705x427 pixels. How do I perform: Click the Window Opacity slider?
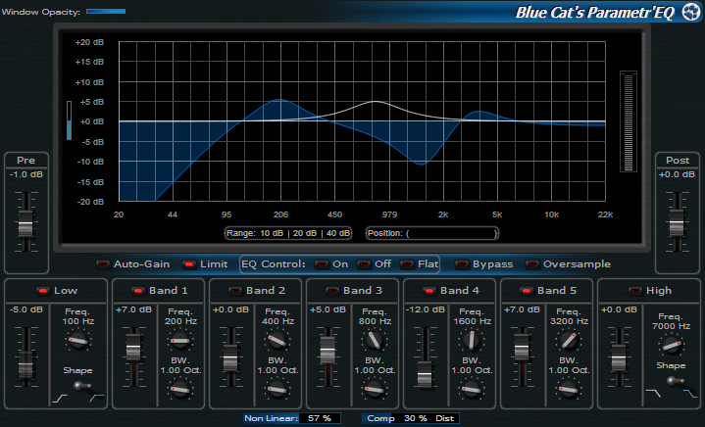coord(106,11)
